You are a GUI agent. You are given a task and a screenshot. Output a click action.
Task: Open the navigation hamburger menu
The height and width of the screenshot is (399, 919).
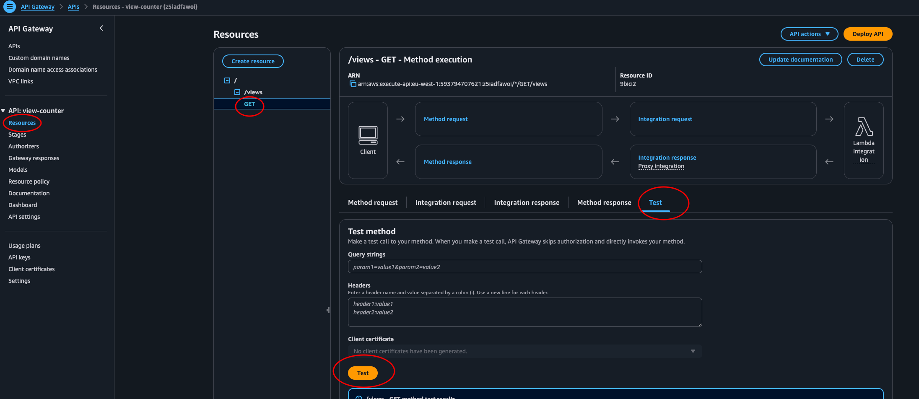(x=9, y=7)
